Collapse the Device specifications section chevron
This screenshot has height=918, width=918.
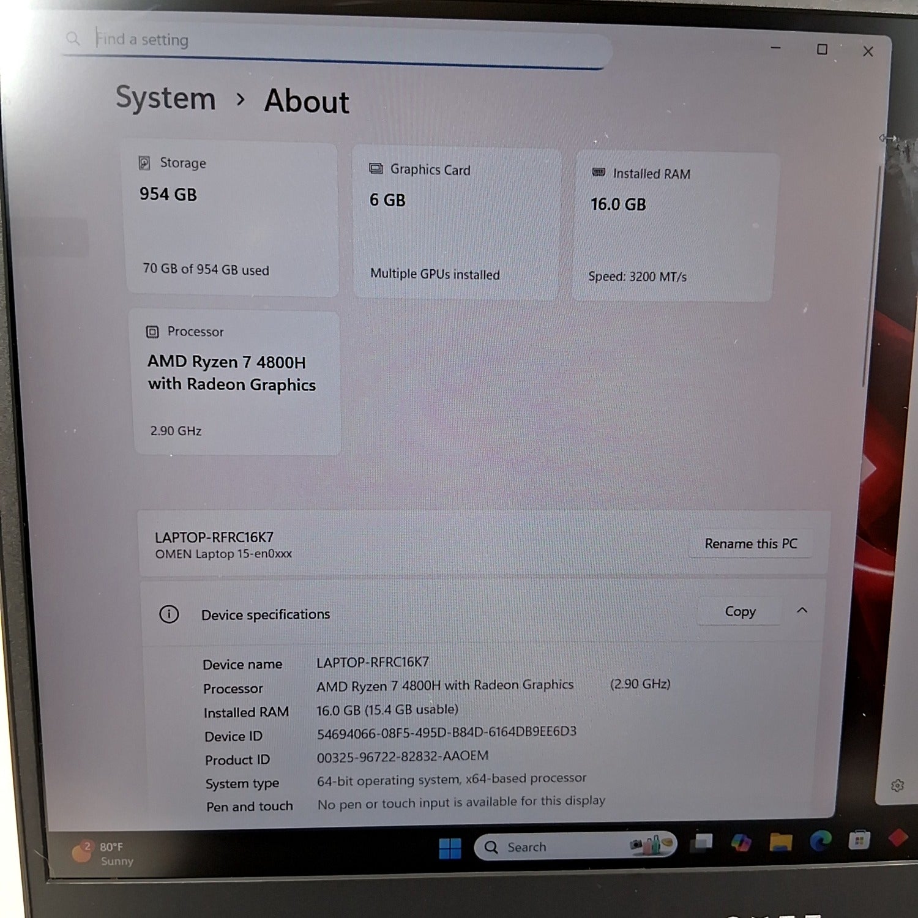coord(802,610)
